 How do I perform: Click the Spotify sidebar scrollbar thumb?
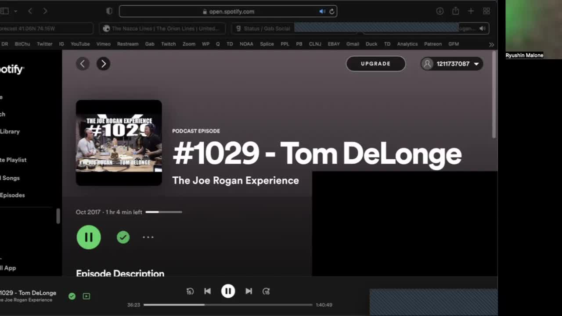58,216
